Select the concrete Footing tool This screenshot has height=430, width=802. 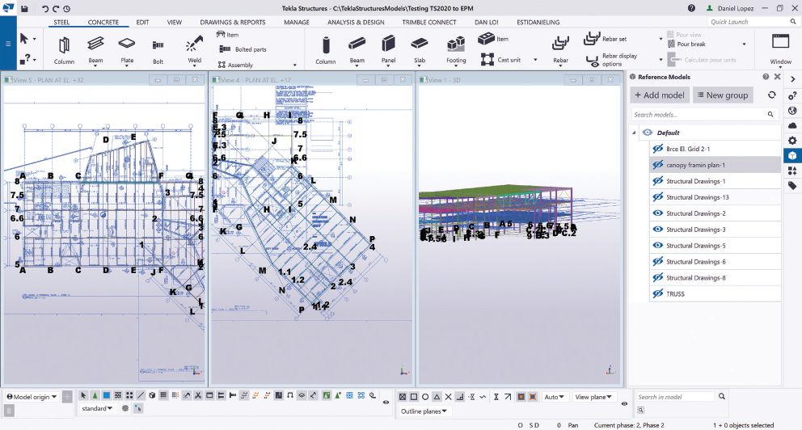tap(456, 48)
